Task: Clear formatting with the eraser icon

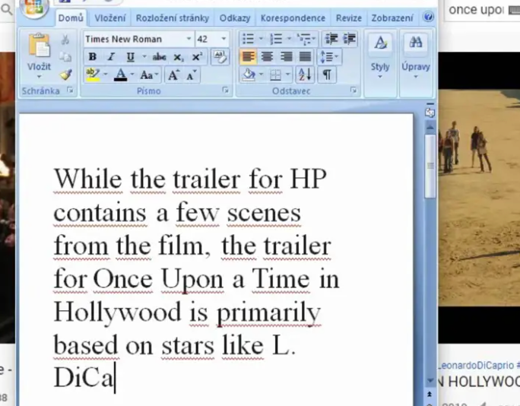Action: coord(220,57)
